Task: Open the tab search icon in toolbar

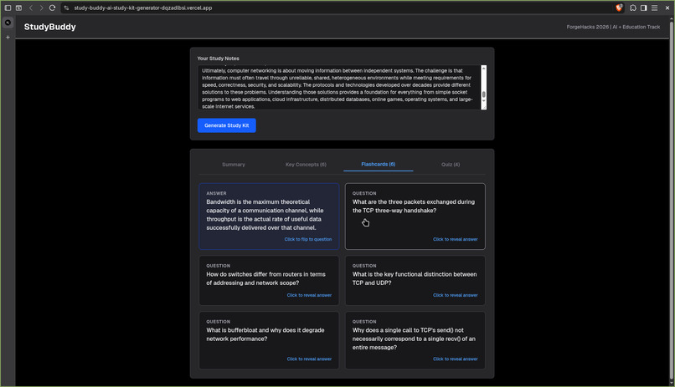Action: [x=19, y=8]
